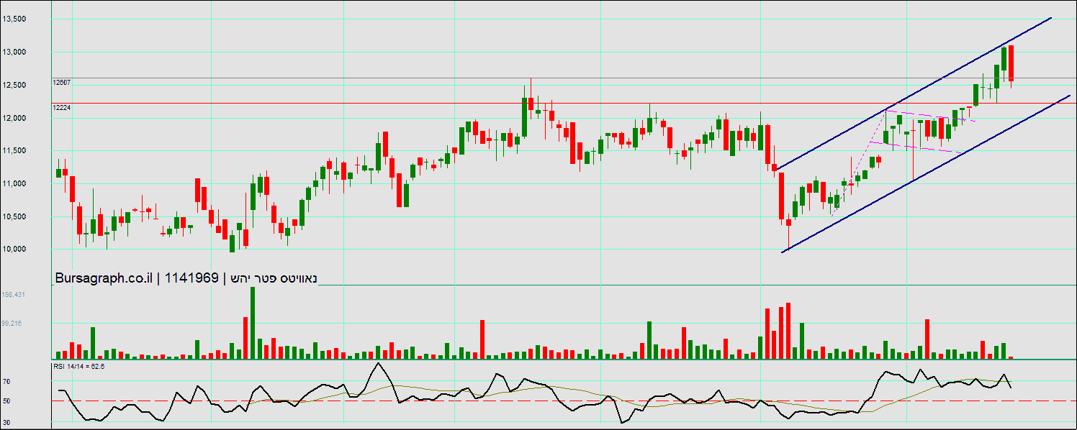Click the 11,000 price axis label
Image resolution: width=1077 pixels, height=430 pixels.
[x=14, y=184]
